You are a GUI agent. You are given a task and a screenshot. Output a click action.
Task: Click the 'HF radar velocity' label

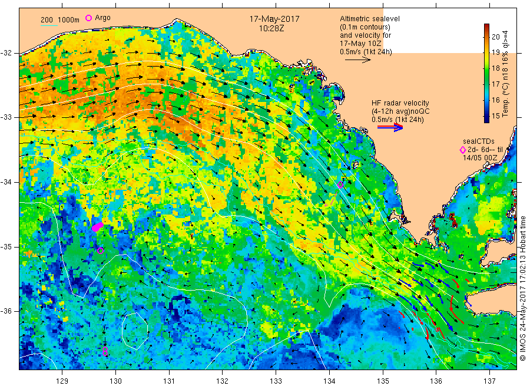pos(400,103)
